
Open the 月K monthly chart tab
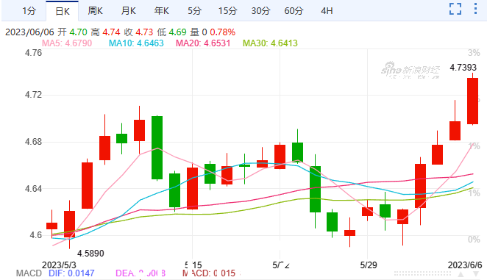[128, 11]
